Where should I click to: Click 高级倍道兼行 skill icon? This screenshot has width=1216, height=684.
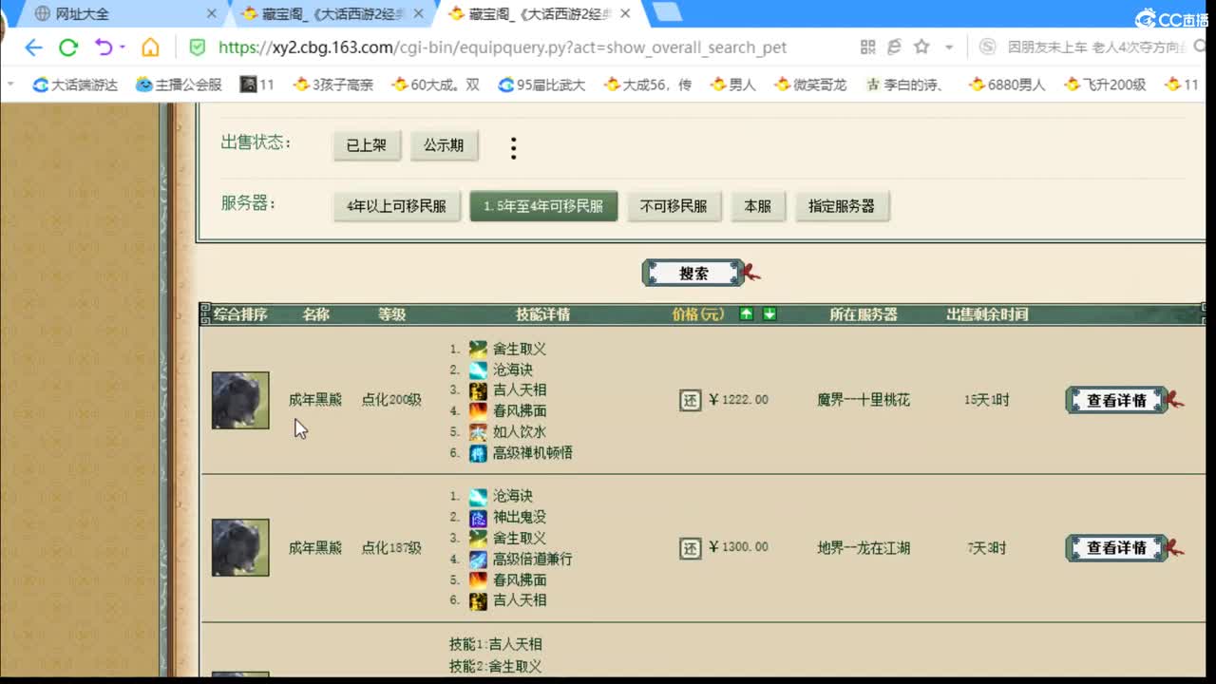[478, 560]
